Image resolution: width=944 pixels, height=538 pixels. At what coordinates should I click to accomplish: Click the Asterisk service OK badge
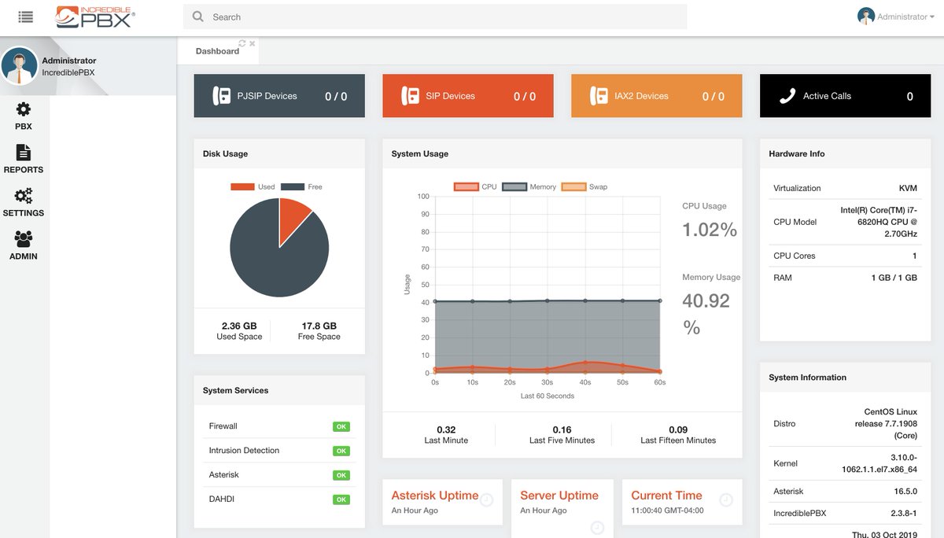tap(341, 476)
